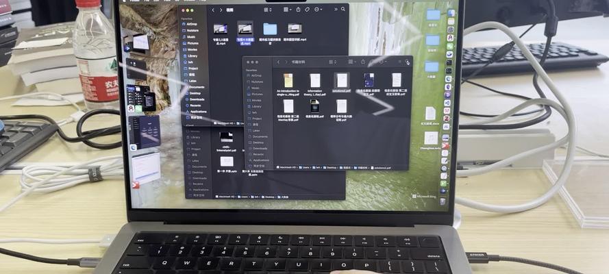The width and height of the screenshot is (609, 274).
Task: Change view switcher in front PDF Finder window
Action: tap(332, 62)
